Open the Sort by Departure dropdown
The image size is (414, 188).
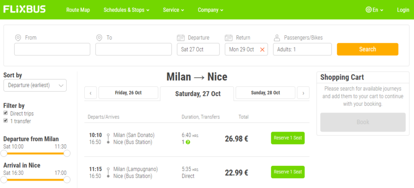(x=35, y=85)
